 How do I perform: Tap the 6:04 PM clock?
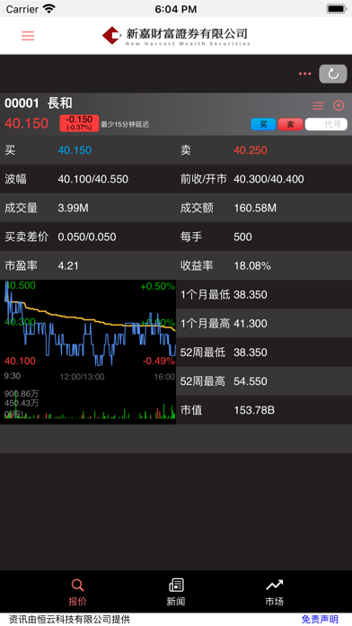click(176, 9)
